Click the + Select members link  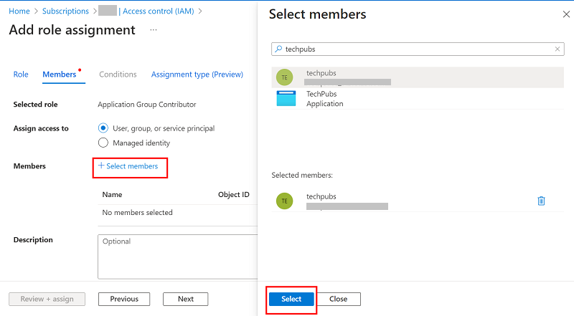coord(128,166)
